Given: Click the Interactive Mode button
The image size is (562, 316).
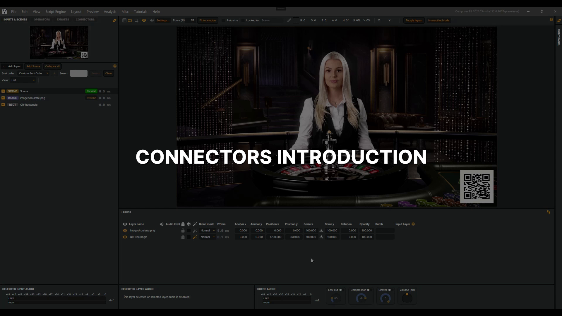Looking at the screenshot, I should coord(438,20).
